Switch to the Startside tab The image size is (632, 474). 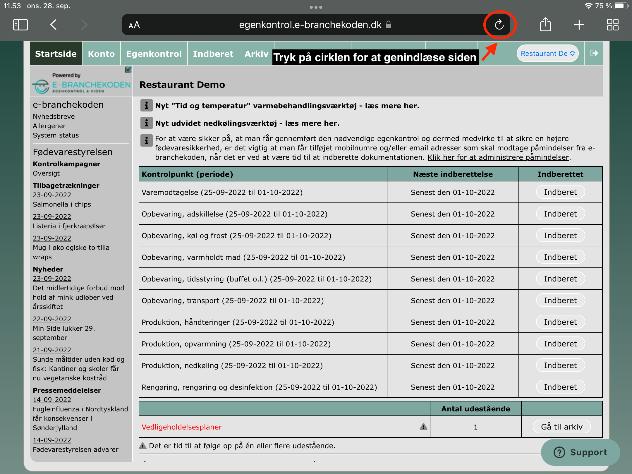[56, 54]
